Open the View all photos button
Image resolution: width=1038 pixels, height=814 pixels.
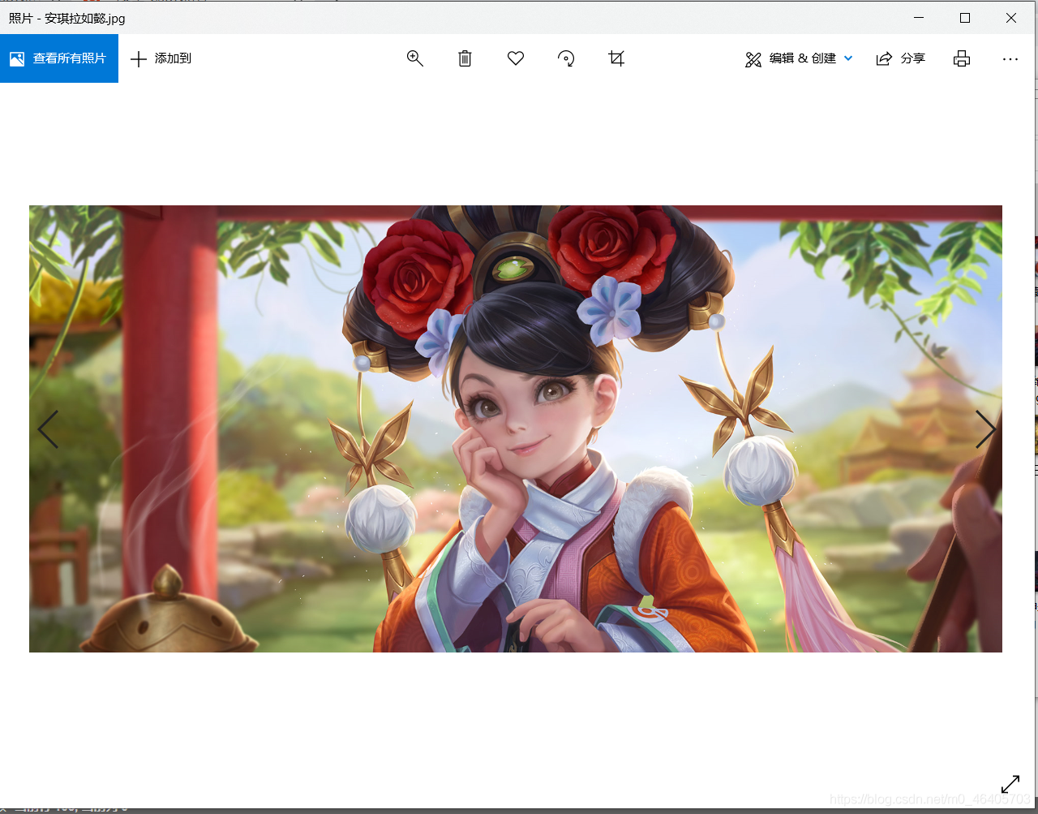[59, 58]
